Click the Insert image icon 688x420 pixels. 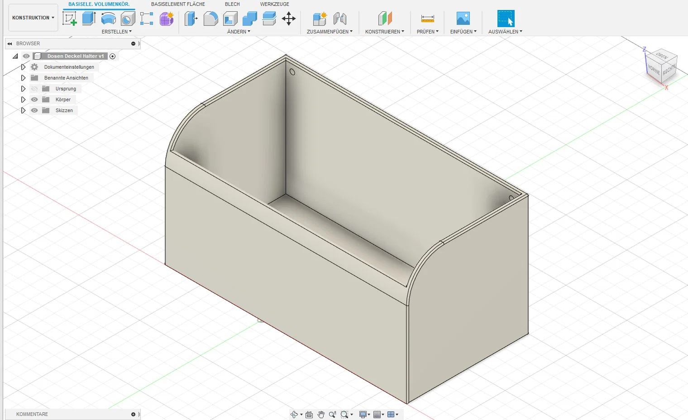(463, 19)
